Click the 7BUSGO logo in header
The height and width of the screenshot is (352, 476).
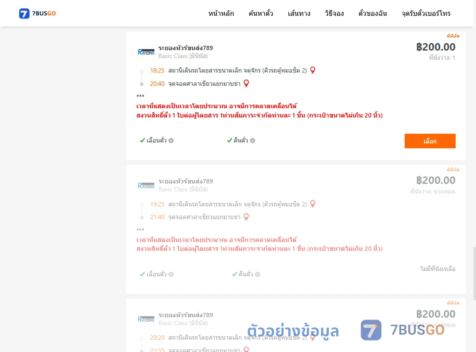click(37, 13)
